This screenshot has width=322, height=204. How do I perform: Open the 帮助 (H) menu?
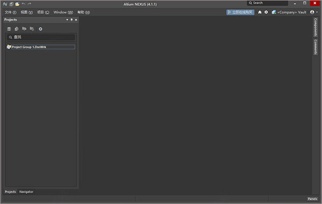tap(84, 12)
